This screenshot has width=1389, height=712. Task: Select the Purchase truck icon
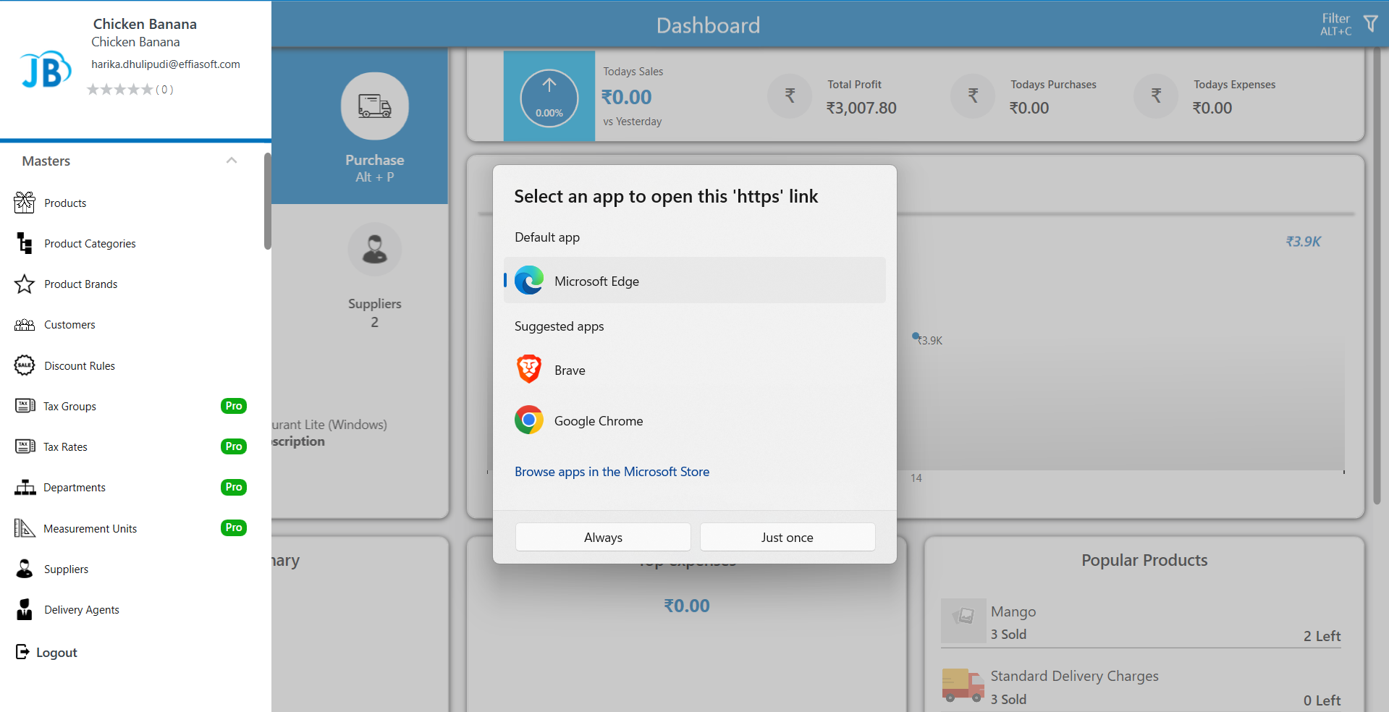point(374,106)
